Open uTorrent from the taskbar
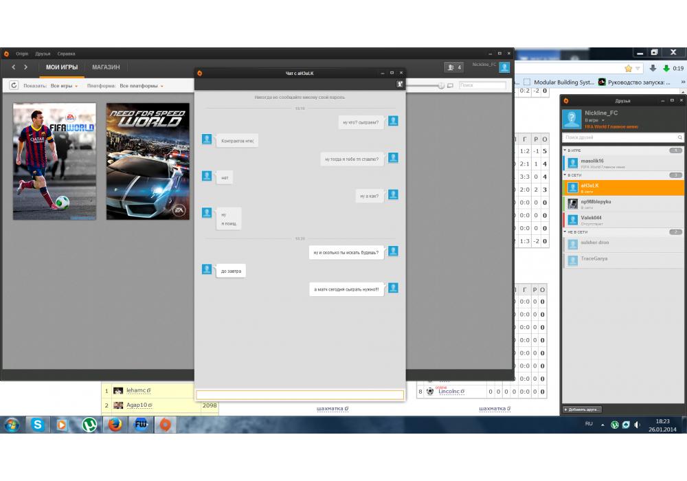687x481 pixels. [89, 425]
